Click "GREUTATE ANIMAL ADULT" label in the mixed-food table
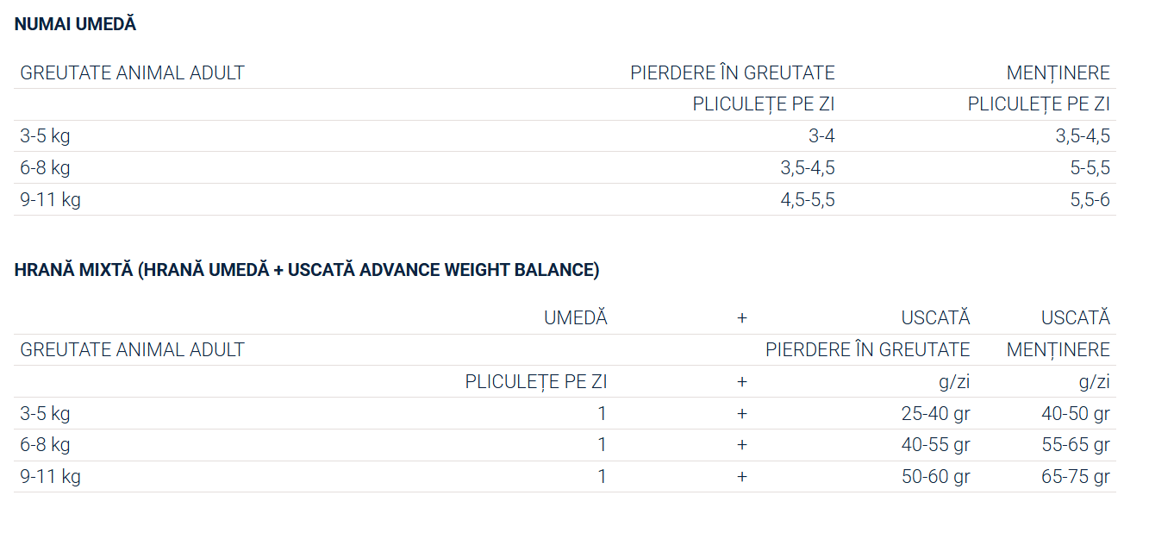This screenshot has width=1149, height=533. pos(132,350)
